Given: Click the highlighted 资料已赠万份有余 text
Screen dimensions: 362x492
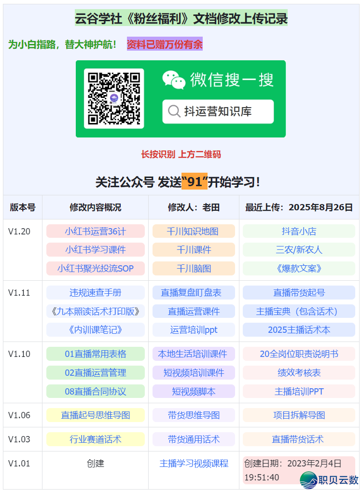Looking at the screenshot, I should (x=165, y=44).
